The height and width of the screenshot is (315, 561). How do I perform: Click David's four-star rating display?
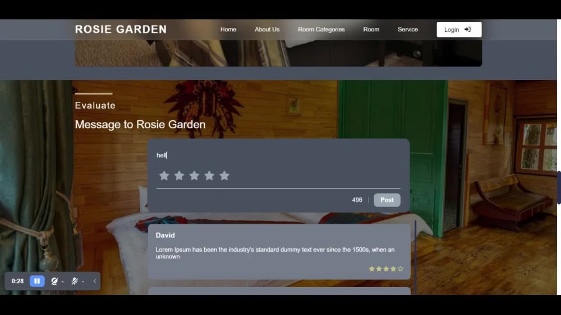coord(386,269)
